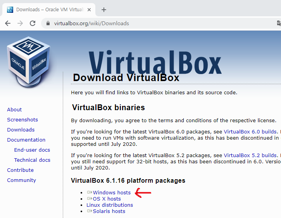Close the Downloads – Oracle VM VirtualBox tab
This screenshot has width=281, height=218.
click(x=89, y=10)
